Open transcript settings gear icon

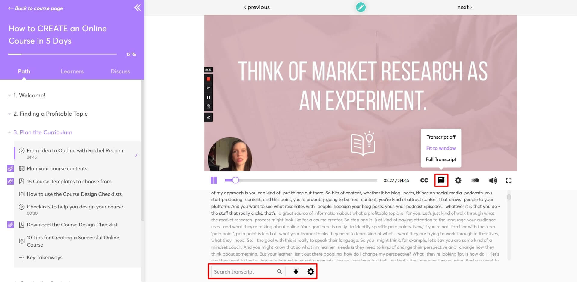click(311, 271)
